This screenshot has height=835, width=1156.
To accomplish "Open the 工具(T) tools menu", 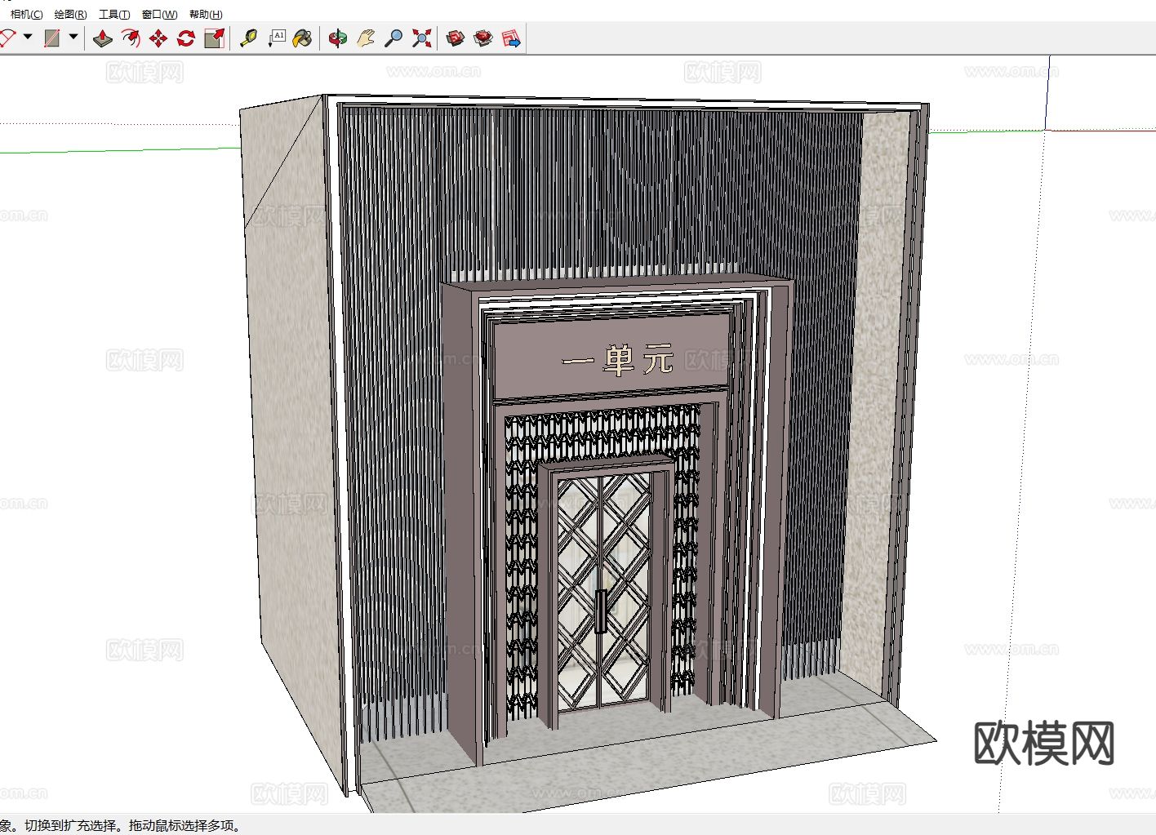I will [x=114, y=14].
